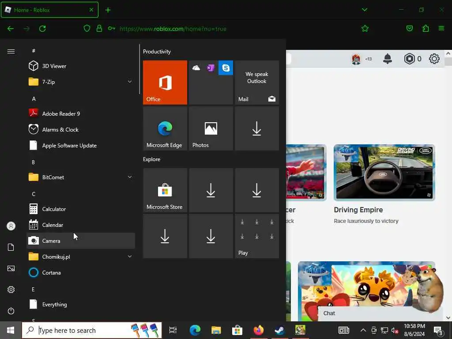Viewport: 452px width, 339px height.
Task: Click the site lock icon
Action: point(99,28)
